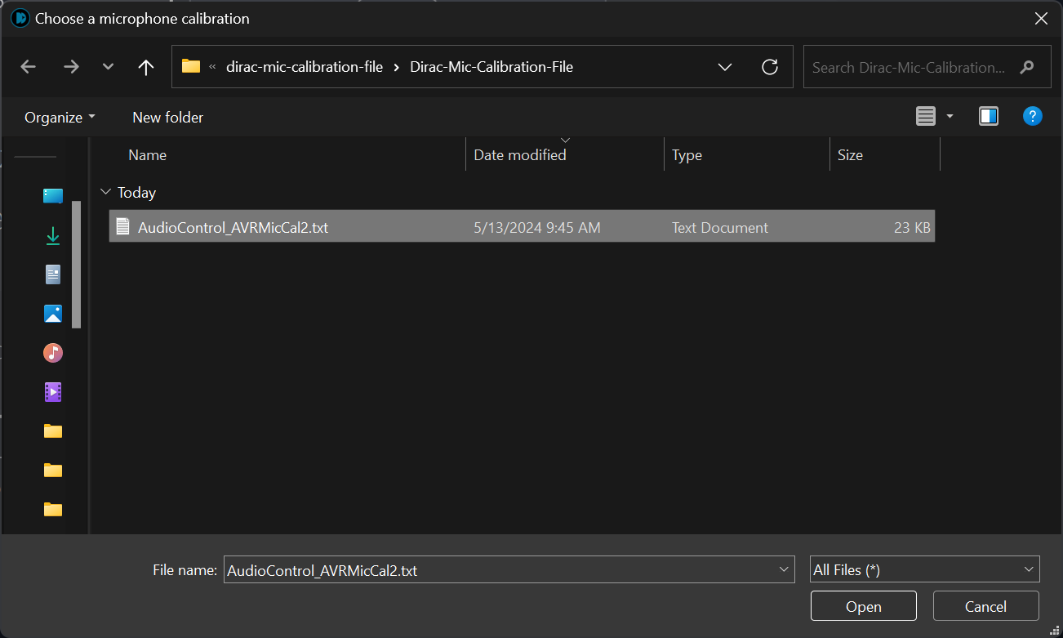1063x638 pixels.
Task: Select the Dirac-Mic-Calibration-File breadcrumb segment
Action: click(491, 67)
